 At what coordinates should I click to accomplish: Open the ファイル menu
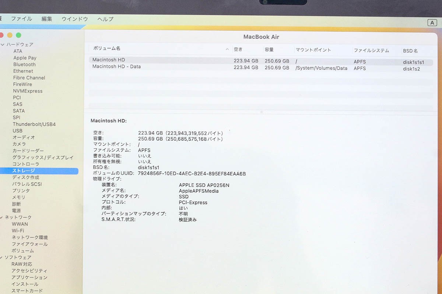pos(21,19)
